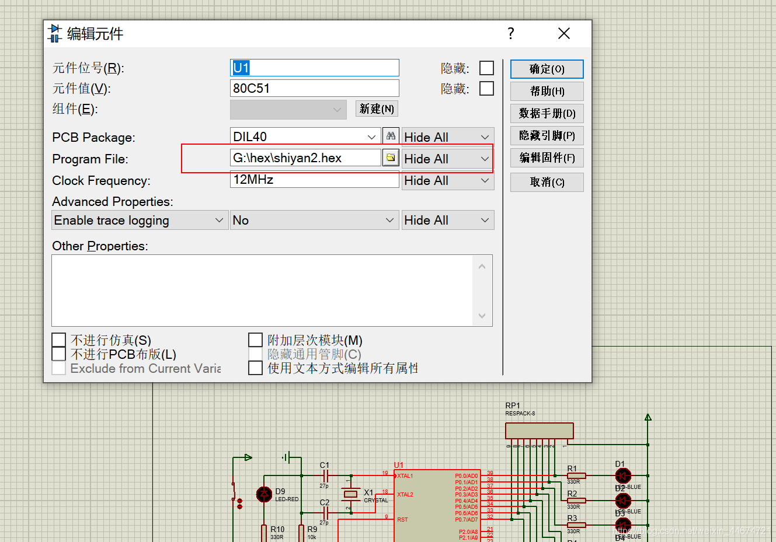Toggle hidden checkbox for 元件位号
Image resolution: width=776 pixels, height=542 pixels.
486,68
